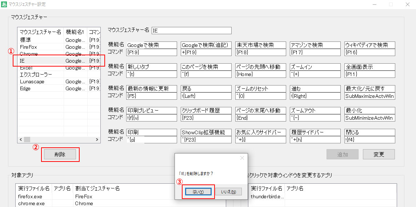
Task: Click the マウスジェスチャー名 column header
Action: tap(41, 32)
